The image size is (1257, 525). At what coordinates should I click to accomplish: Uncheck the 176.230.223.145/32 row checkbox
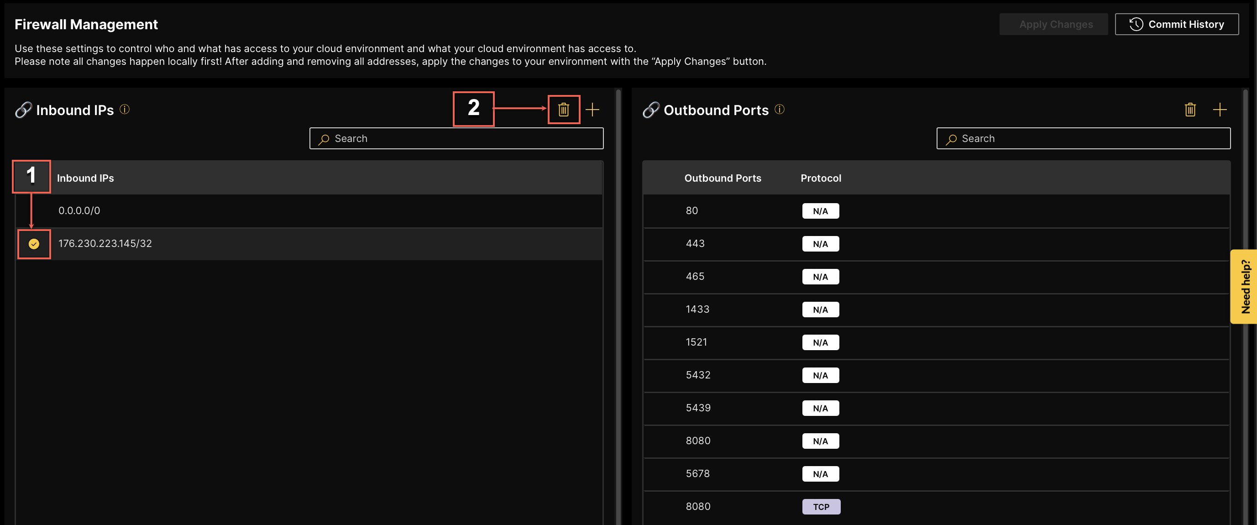(34, 244)
